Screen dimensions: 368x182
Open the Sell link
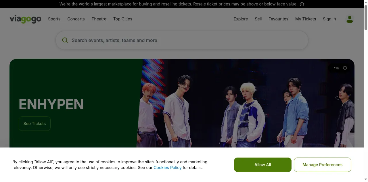[258, 19]
